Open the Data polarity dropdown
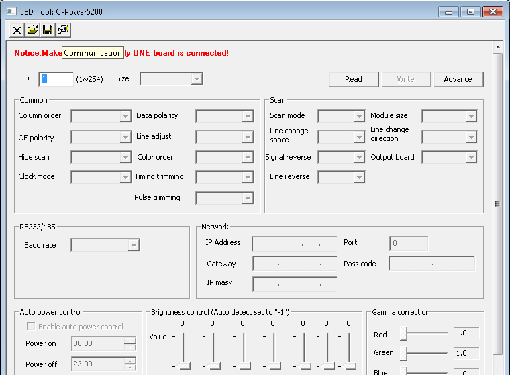The width and height of the screenshot is (510, 375). coord(225,116)
